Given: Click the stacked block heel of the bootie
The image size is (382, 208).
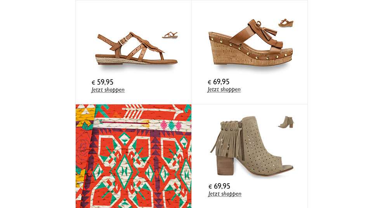Looking at the screenshot, I should click(225, 165).
